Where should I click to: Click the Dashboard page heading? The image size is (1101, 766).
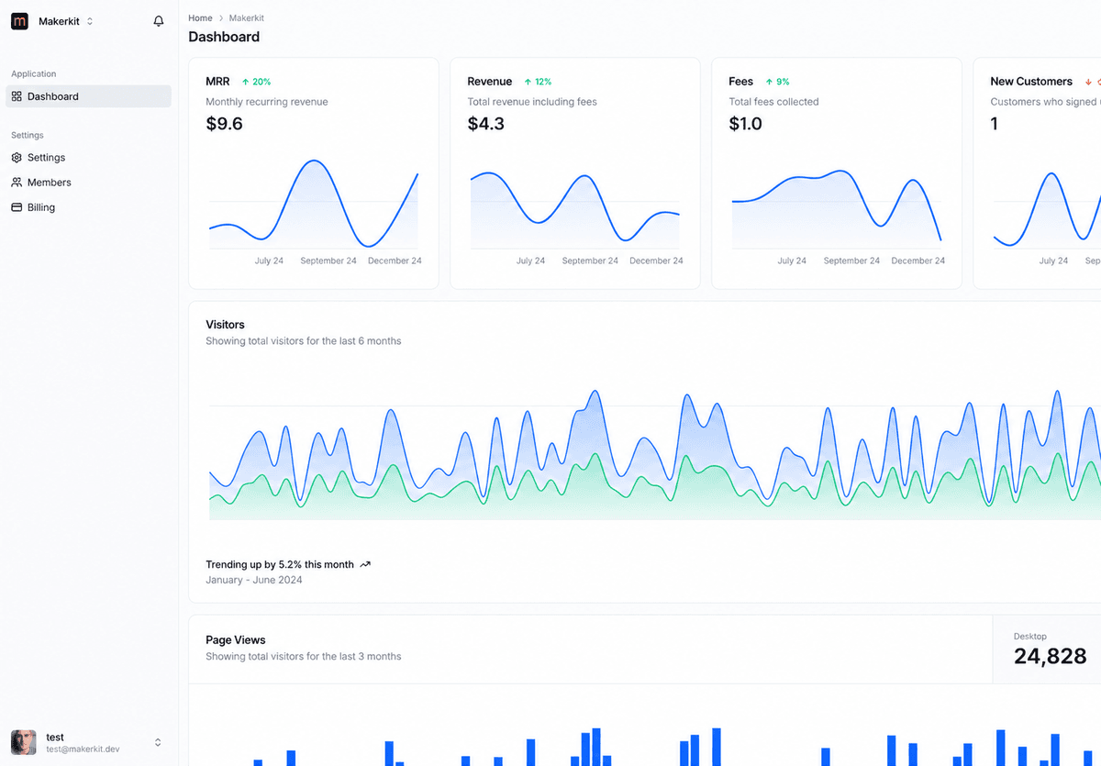(224, 37)
